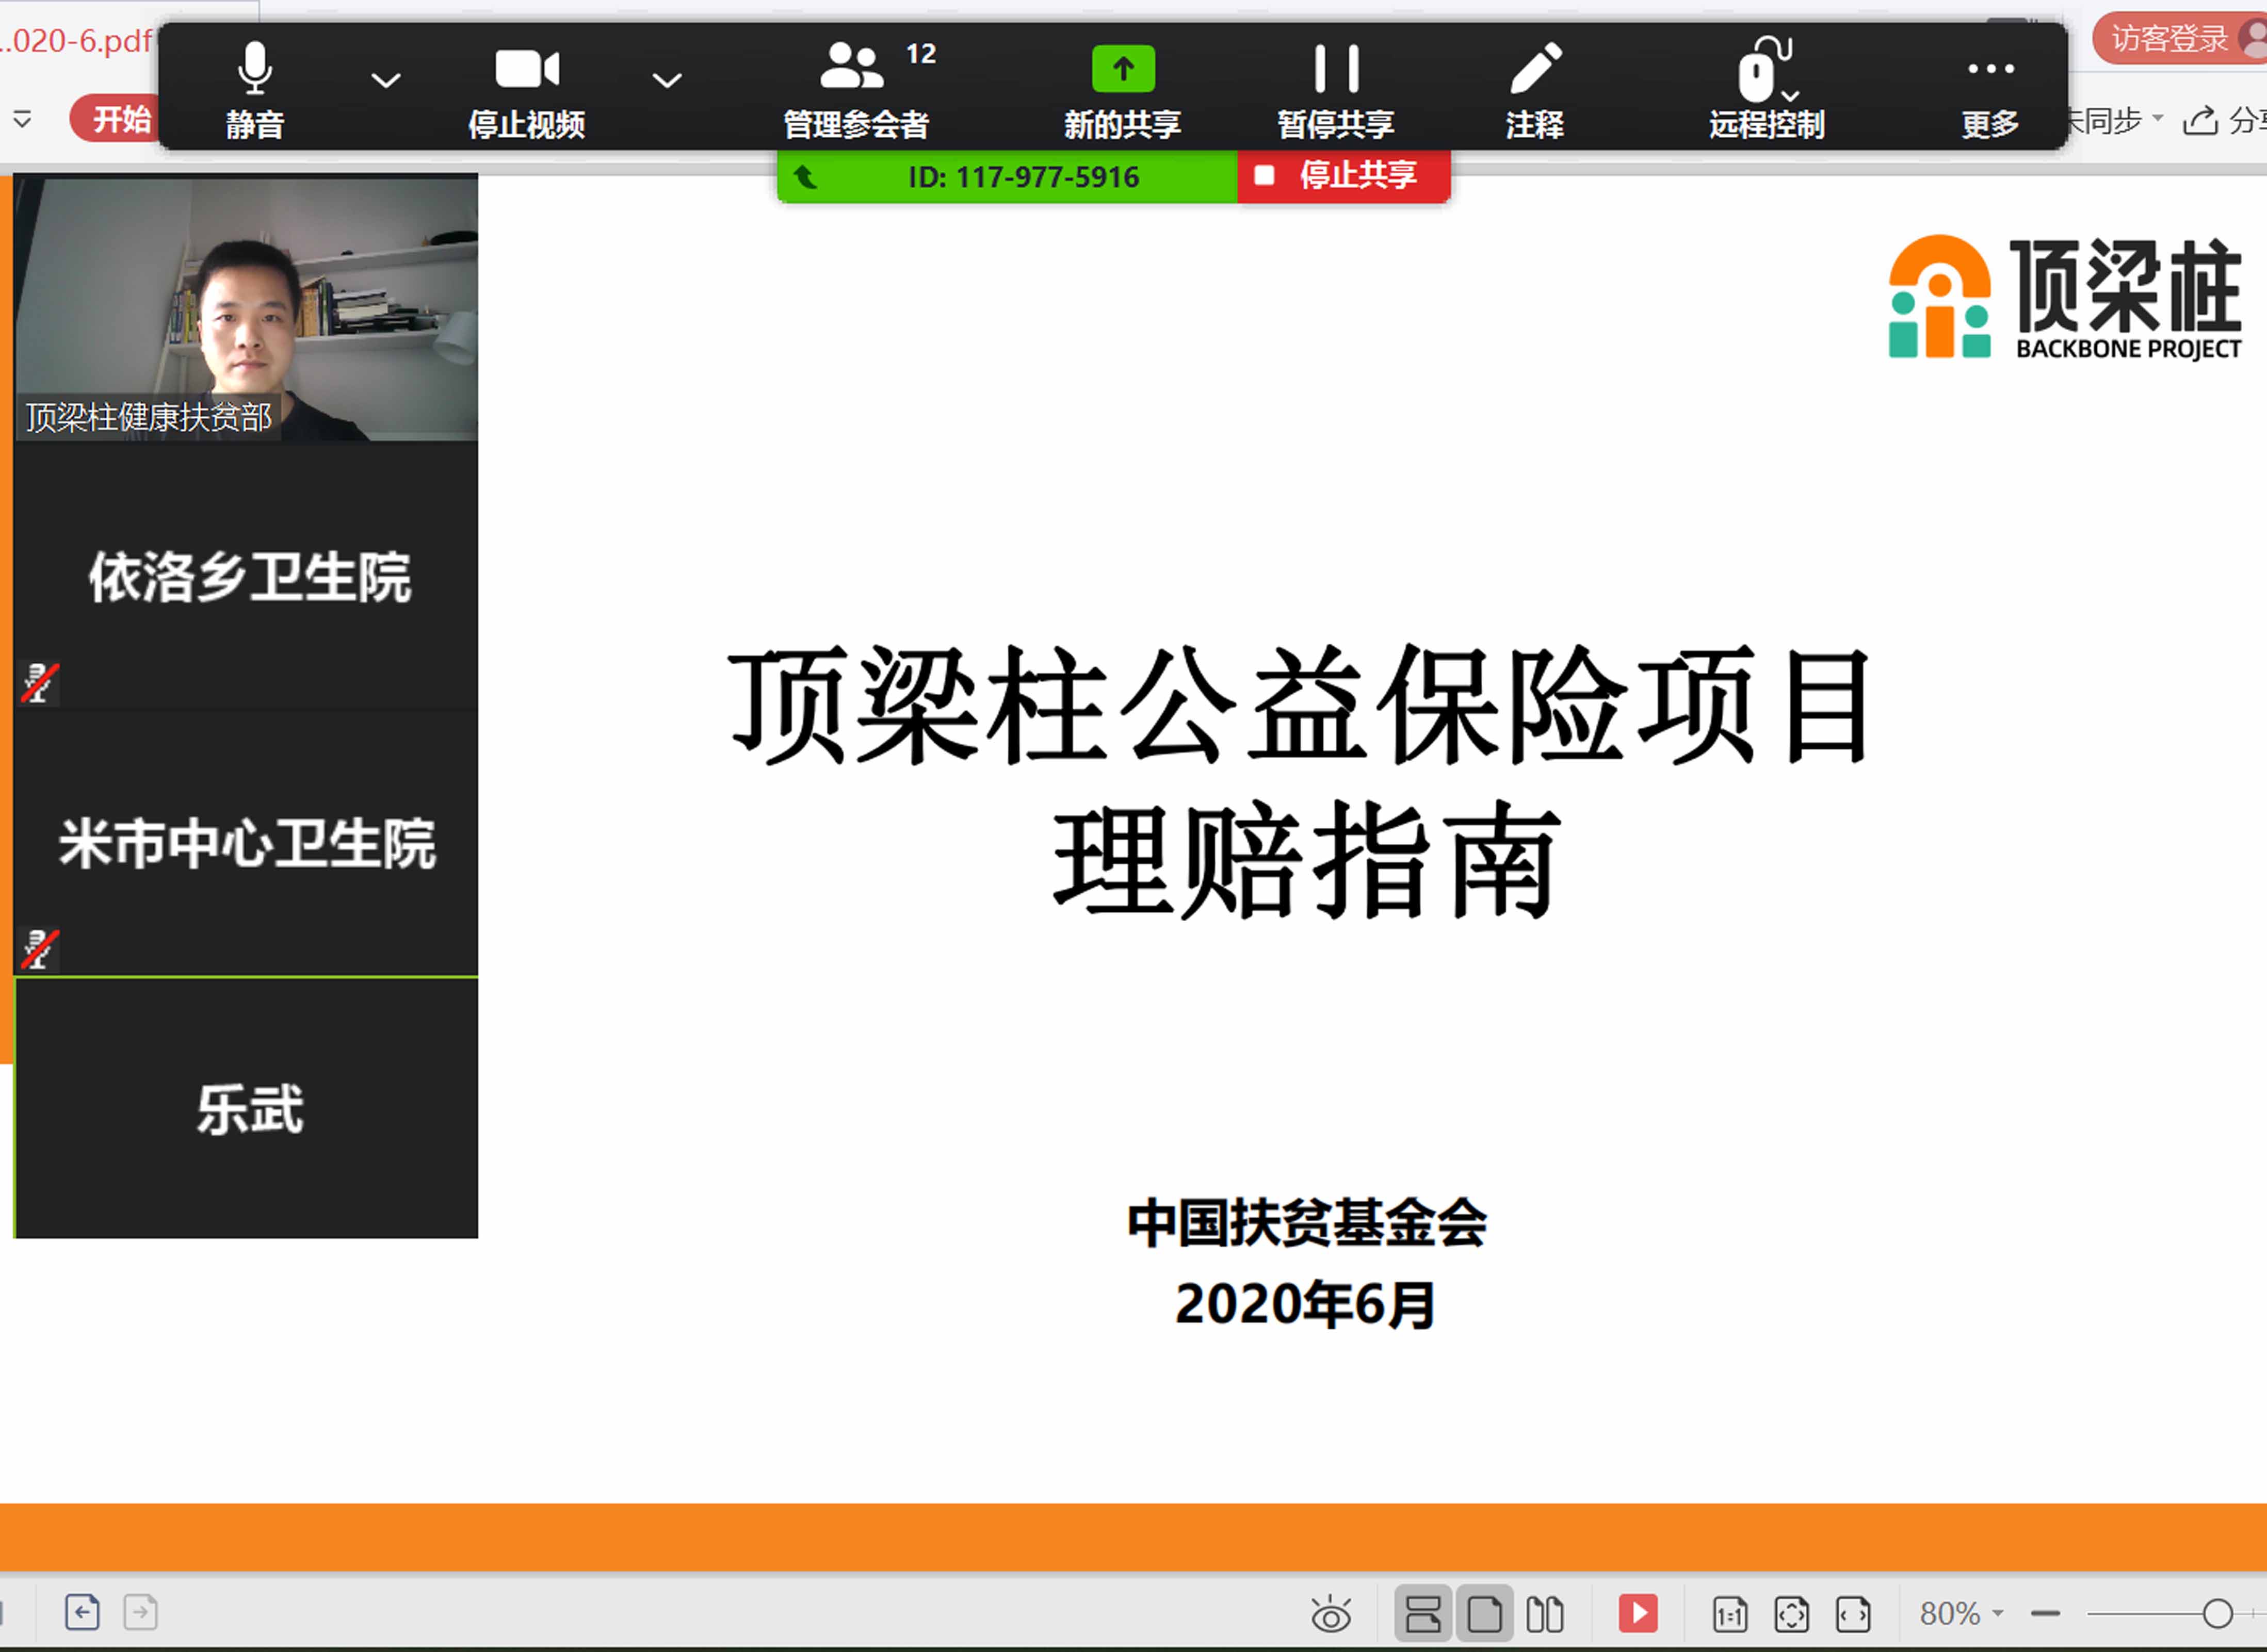Image resolution: width=2267 pixels, height=1652 pixels.
Task: Enable two-page layout view
Action: click(1546, 1613)
